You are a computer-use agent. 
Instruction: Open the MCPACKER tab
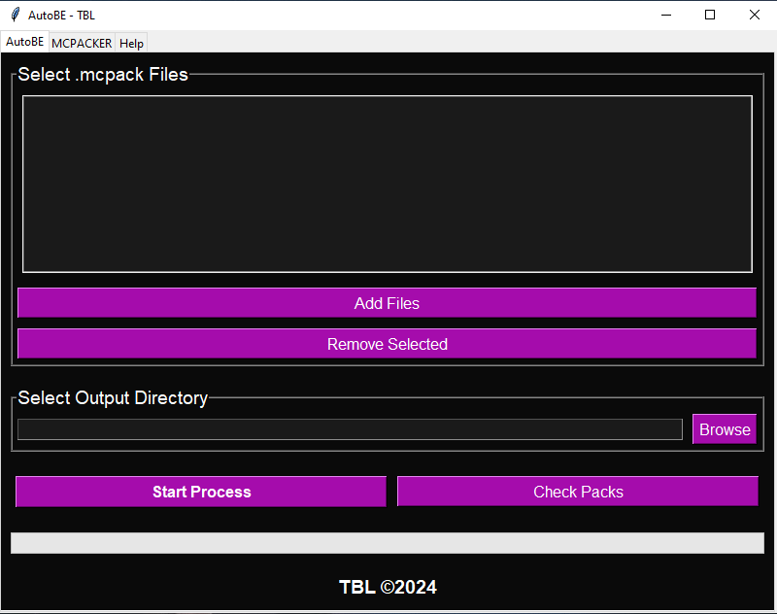point(82,43)
